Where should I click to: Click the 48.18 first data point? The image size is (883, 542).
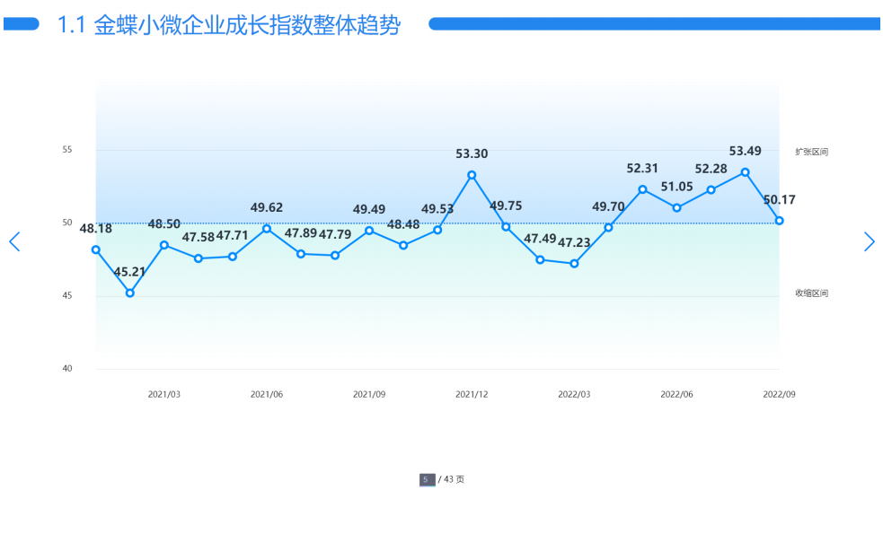[x=96, y=249]
